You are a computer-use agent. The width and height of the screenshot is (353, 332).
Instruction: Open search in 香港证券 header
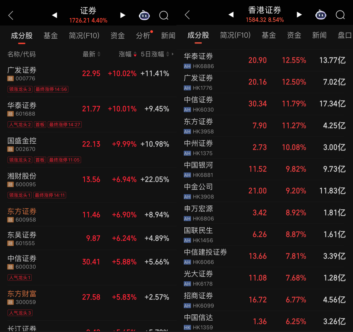tap(340, 15)
